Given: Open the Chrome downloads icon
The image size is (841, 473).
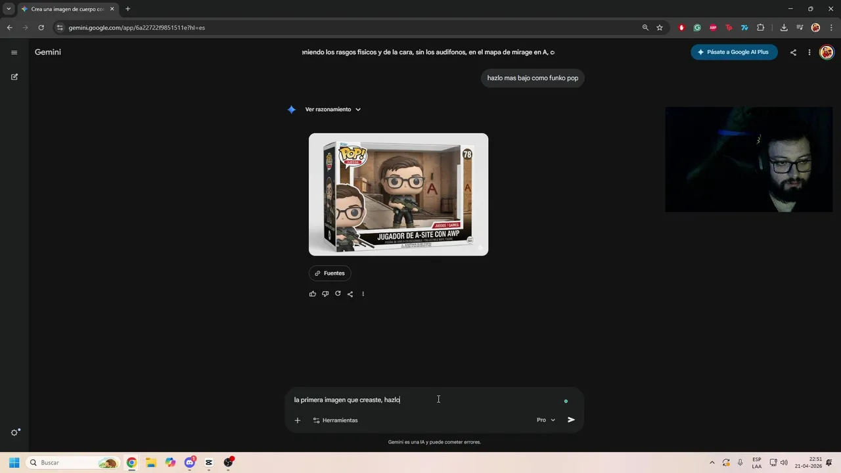Looking at the screenshot, I should [784, 28].
